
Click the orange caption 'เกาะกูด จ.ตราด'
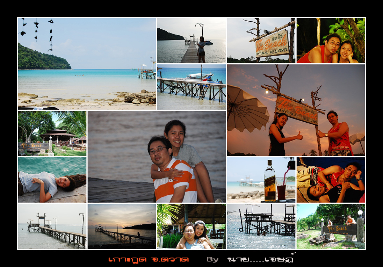[x=149, y=259]
